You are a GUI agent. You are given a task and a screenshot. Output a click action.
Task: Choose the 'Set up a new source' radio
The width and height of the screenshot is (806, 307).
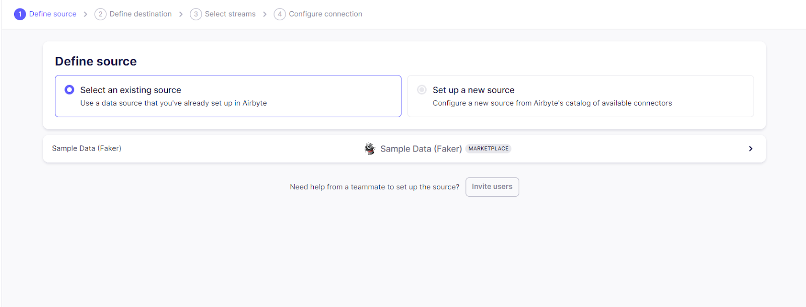point(422,90)
